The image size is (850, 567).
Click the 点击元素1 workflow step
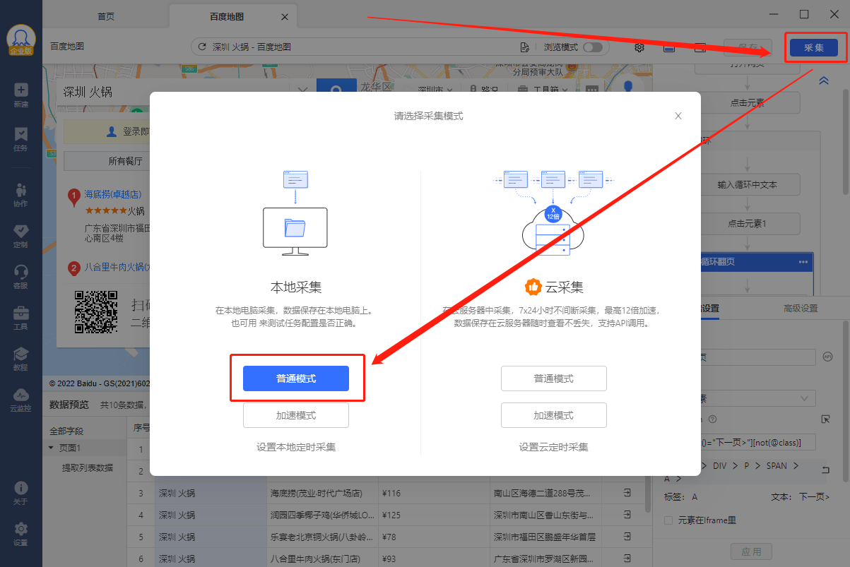[x=748, y=223]
